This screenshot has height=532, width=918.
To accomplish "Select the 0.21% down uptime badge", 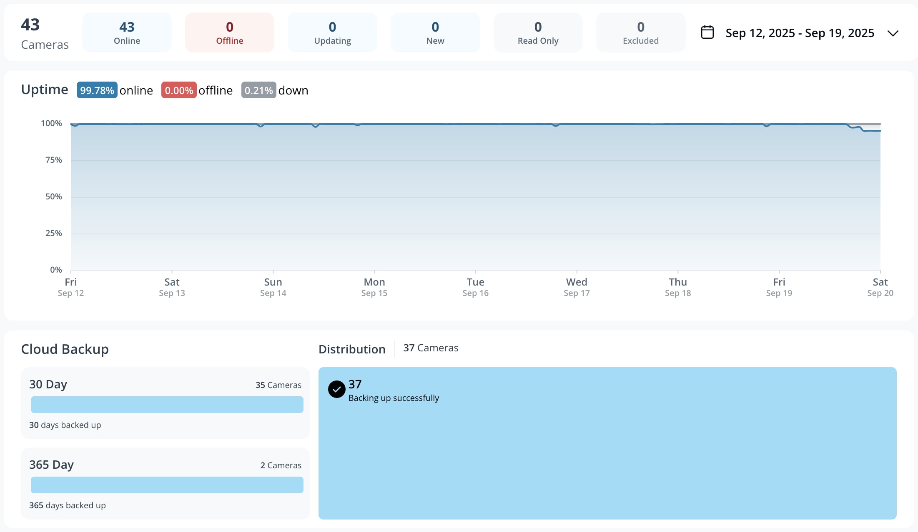I will coord(258,90).
